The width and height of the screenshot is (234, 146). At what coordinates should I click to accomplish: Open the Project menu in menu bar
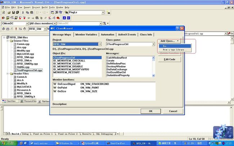(x=36, y=7)
